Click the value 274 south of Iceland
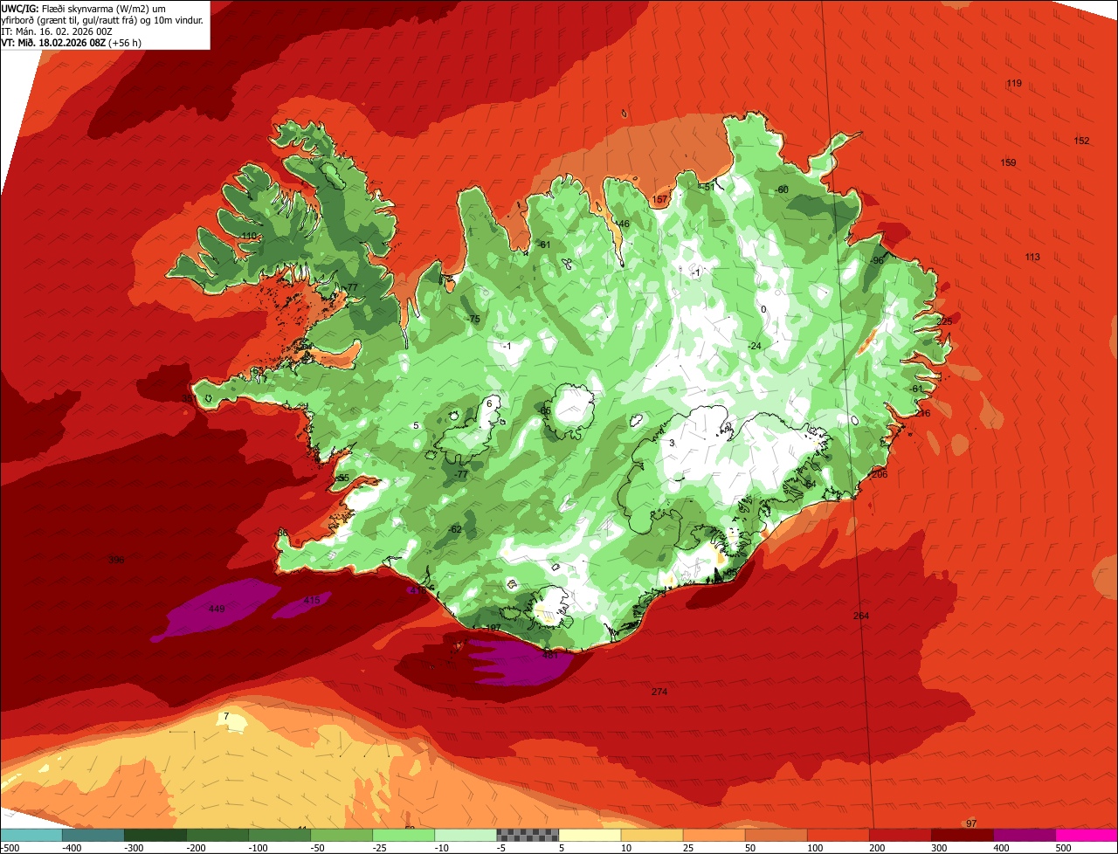 659,692
